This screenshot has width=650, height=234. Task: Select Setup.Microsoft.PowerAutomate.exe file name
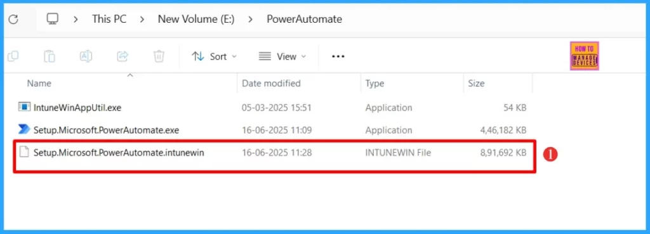point(106,130)
